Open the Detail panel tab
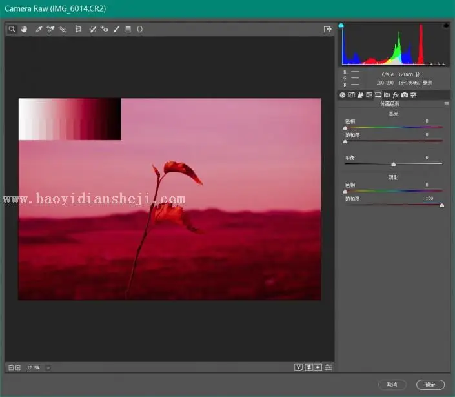455x397 pixels. [360, 95]
